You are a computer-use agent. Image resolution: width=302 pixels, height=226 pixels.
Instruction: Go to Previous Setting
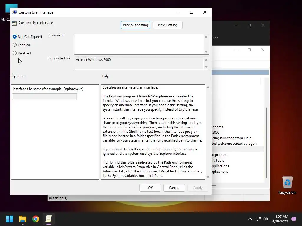tap(135, 25)
